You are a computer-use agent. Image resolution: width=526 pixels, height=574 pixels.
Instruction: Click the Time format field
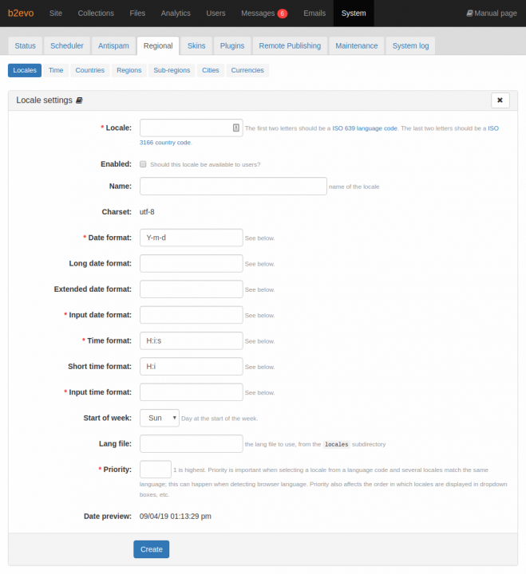point(192,341)
